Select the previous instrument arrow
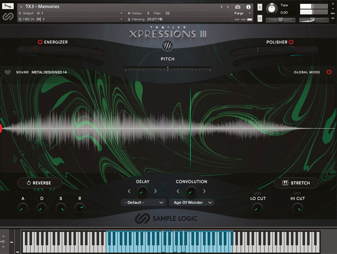Image resolution: width=337 pixels, height=254 pixels. pyautogui.click(x=221, y=7)
